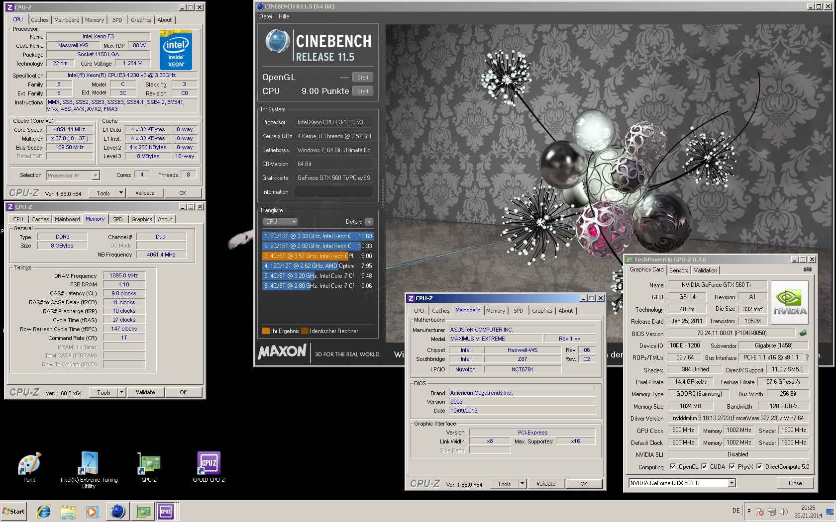Click the GPU-Z title bar app icon
Image resolution: width=836 pixels, height=522 pixels.
(629, 260)
